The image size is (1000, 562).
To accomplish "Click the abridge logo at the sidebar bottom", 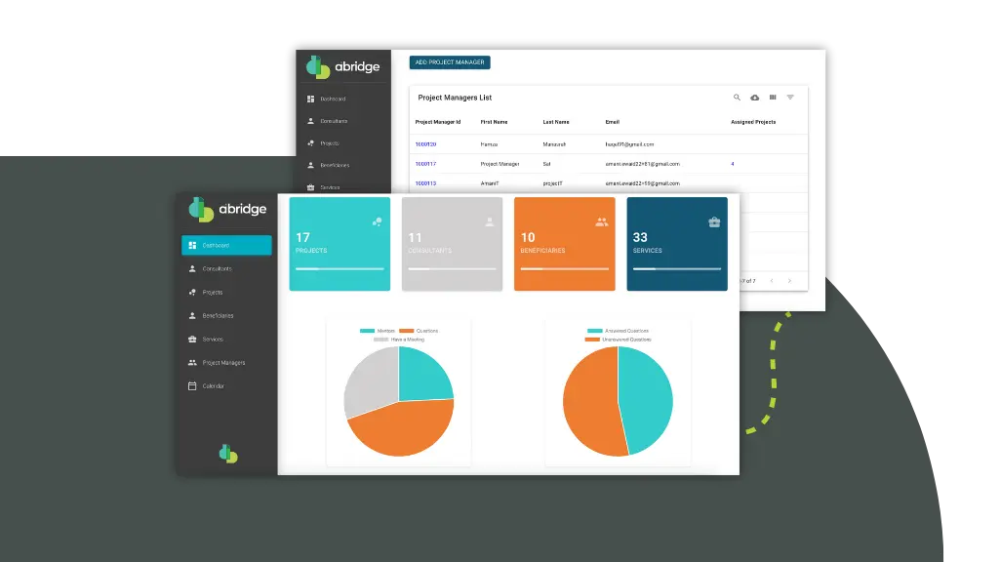I will (x=227, y=454).
